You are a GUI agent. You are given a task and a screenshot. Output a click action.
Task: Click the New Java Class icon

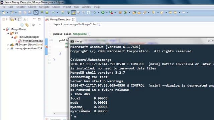[x=125, y=13]
